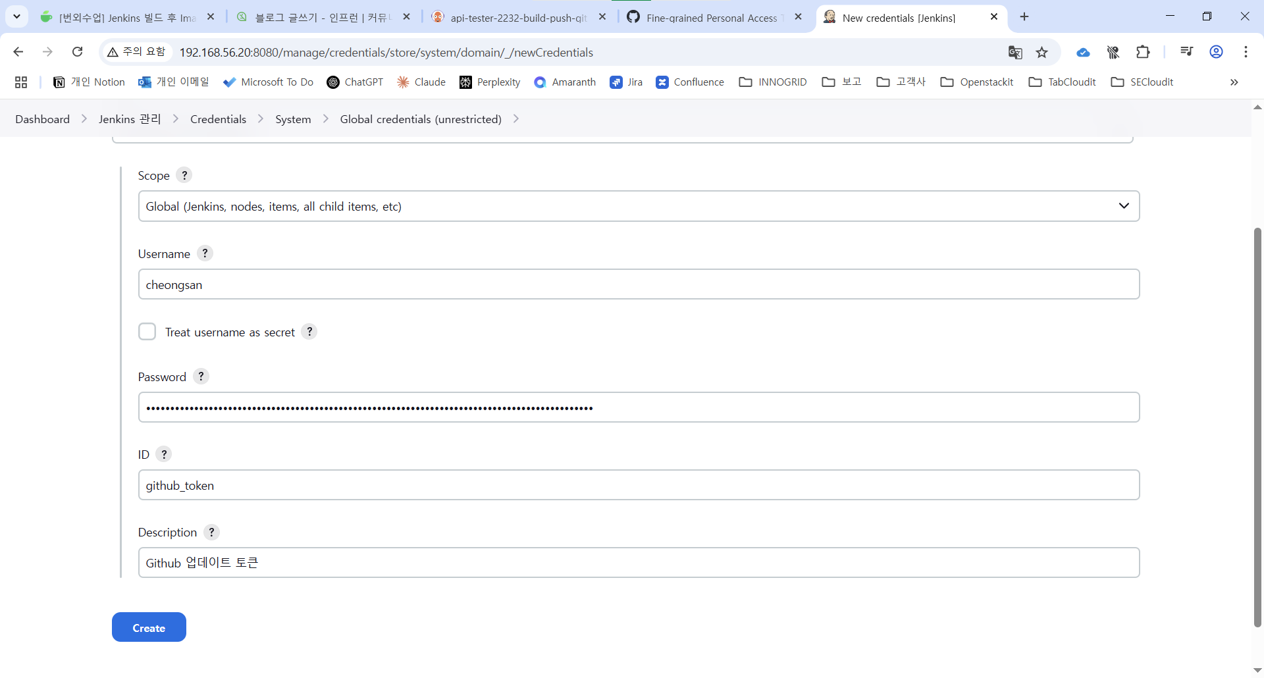The image size is (1264, 678).
Task: Bookmark this page with the star icon
Action: (x=1042, y=52)
